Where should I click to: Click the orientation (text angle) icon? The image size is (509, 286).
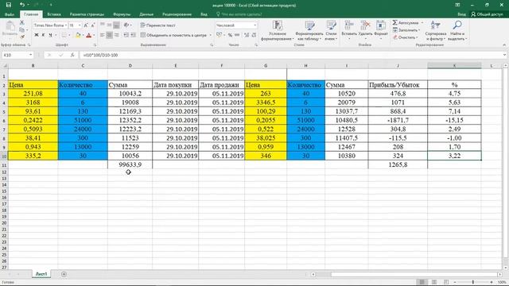click(126, 25)
